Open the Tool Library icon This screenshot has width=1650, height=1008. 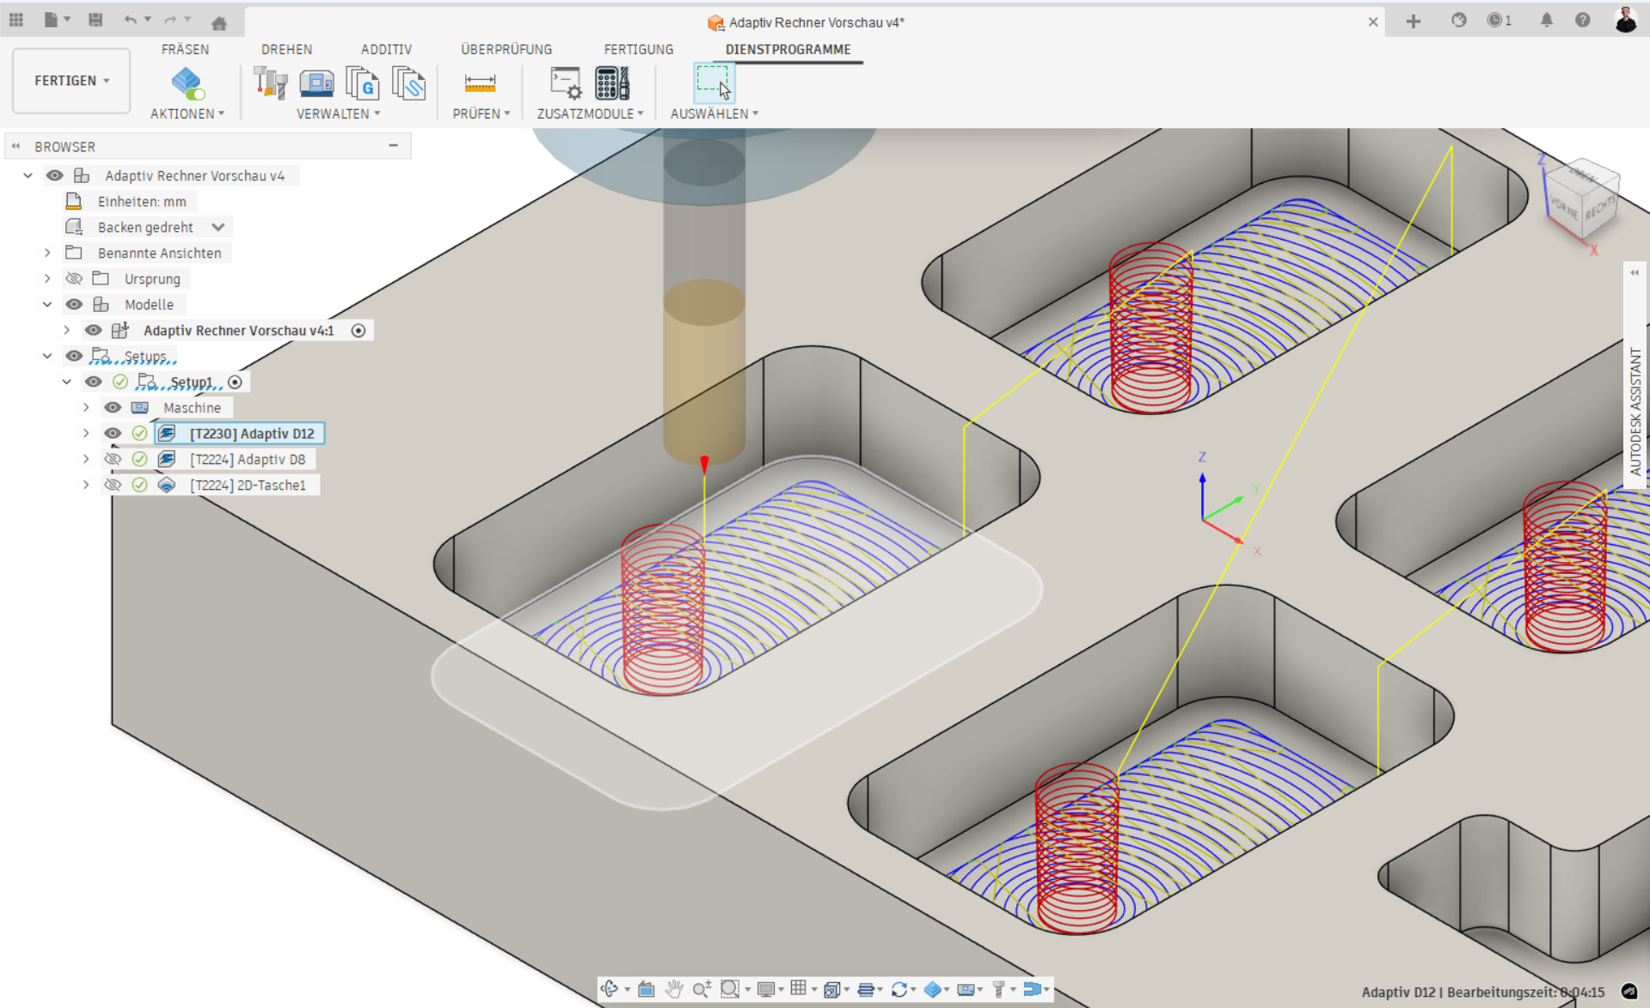click(271, 83)
